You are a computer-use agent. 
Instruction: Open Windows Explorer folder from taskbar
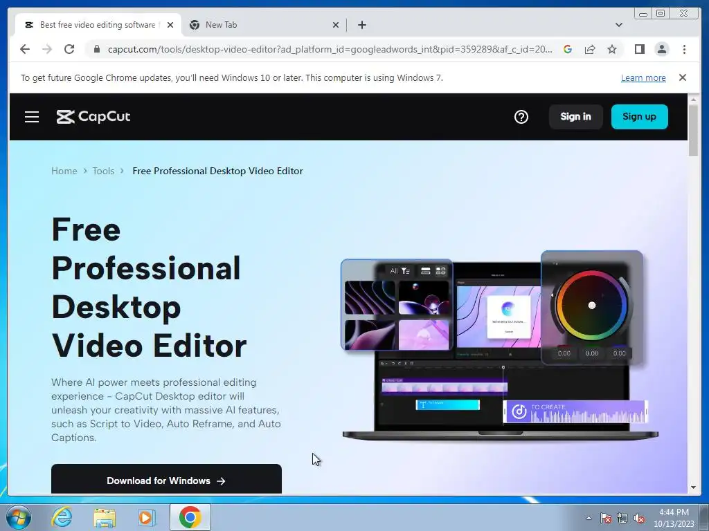[105, 517]
